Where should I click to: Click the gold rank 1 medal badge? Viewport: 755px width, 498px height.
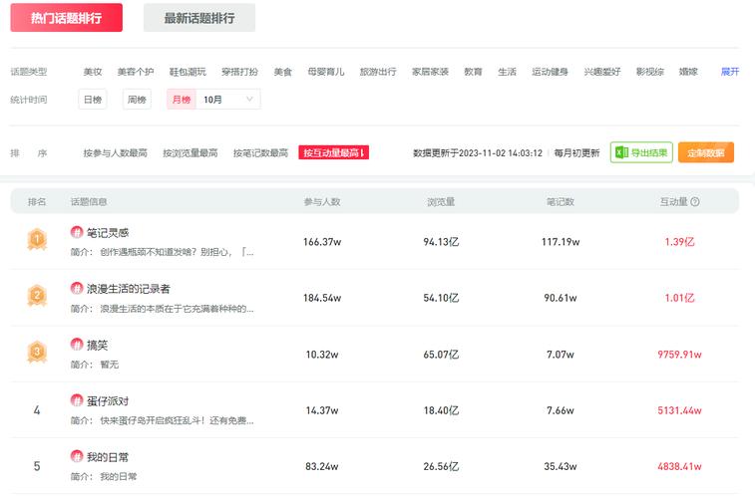click(37, 239)
